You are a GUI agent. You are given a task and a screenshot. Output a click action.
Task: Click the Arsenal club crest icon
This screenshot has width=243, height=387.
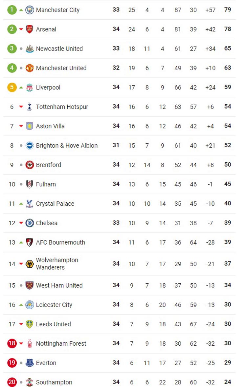(x=30, y=29)
